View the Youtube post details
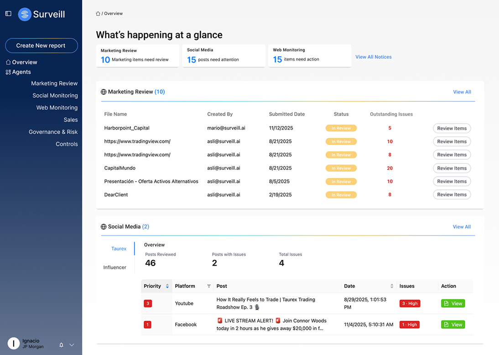Screen dimensions: 499x355 click(x=452, y=303)
